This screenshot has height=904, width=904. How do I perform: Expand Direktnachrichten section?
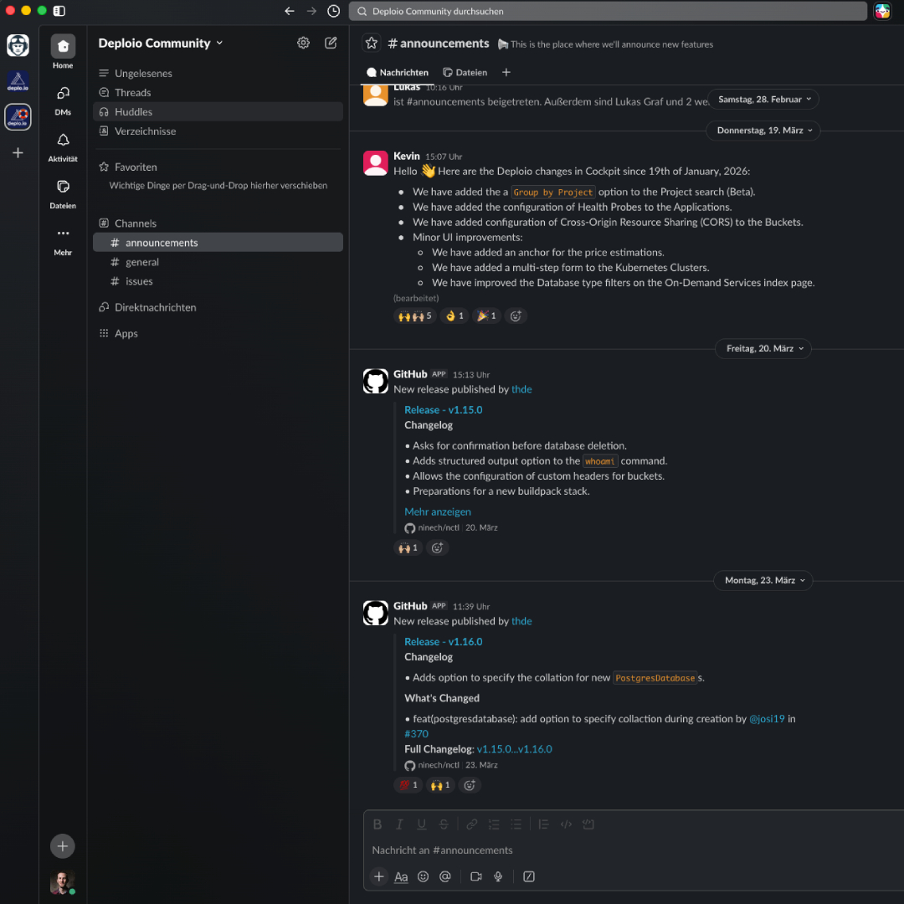click(155, 307)
